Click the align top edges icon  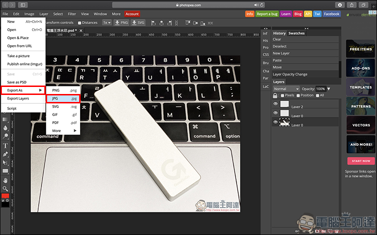[x=188, y=23]
